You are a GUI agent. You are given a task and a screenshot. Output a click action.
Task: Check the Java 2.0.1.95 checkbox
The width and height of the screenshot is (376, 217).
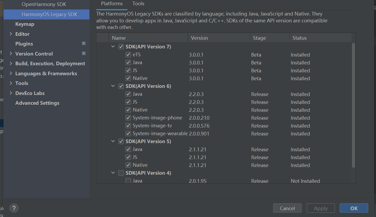coord(128,181)
